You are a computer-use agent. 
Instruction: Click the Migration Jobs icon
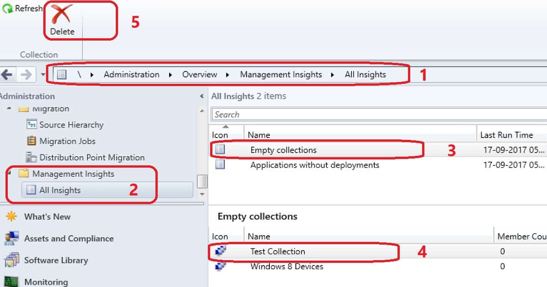point(31,141)
